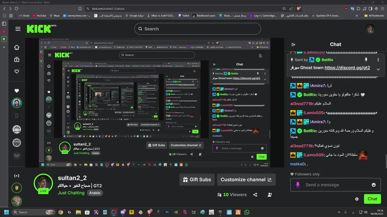Click username mstka0 in chat
387x217 pixels.
pos(298,164)
